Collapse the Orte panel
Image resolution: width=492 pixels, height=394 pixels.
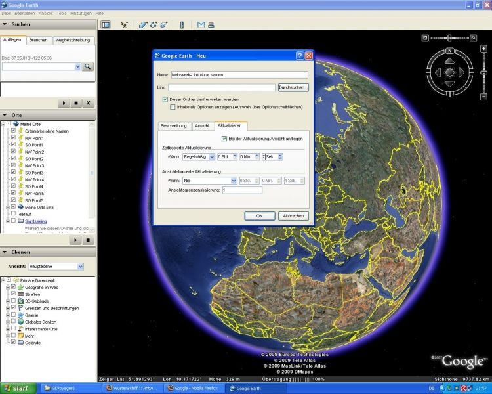tap(5, 115)
